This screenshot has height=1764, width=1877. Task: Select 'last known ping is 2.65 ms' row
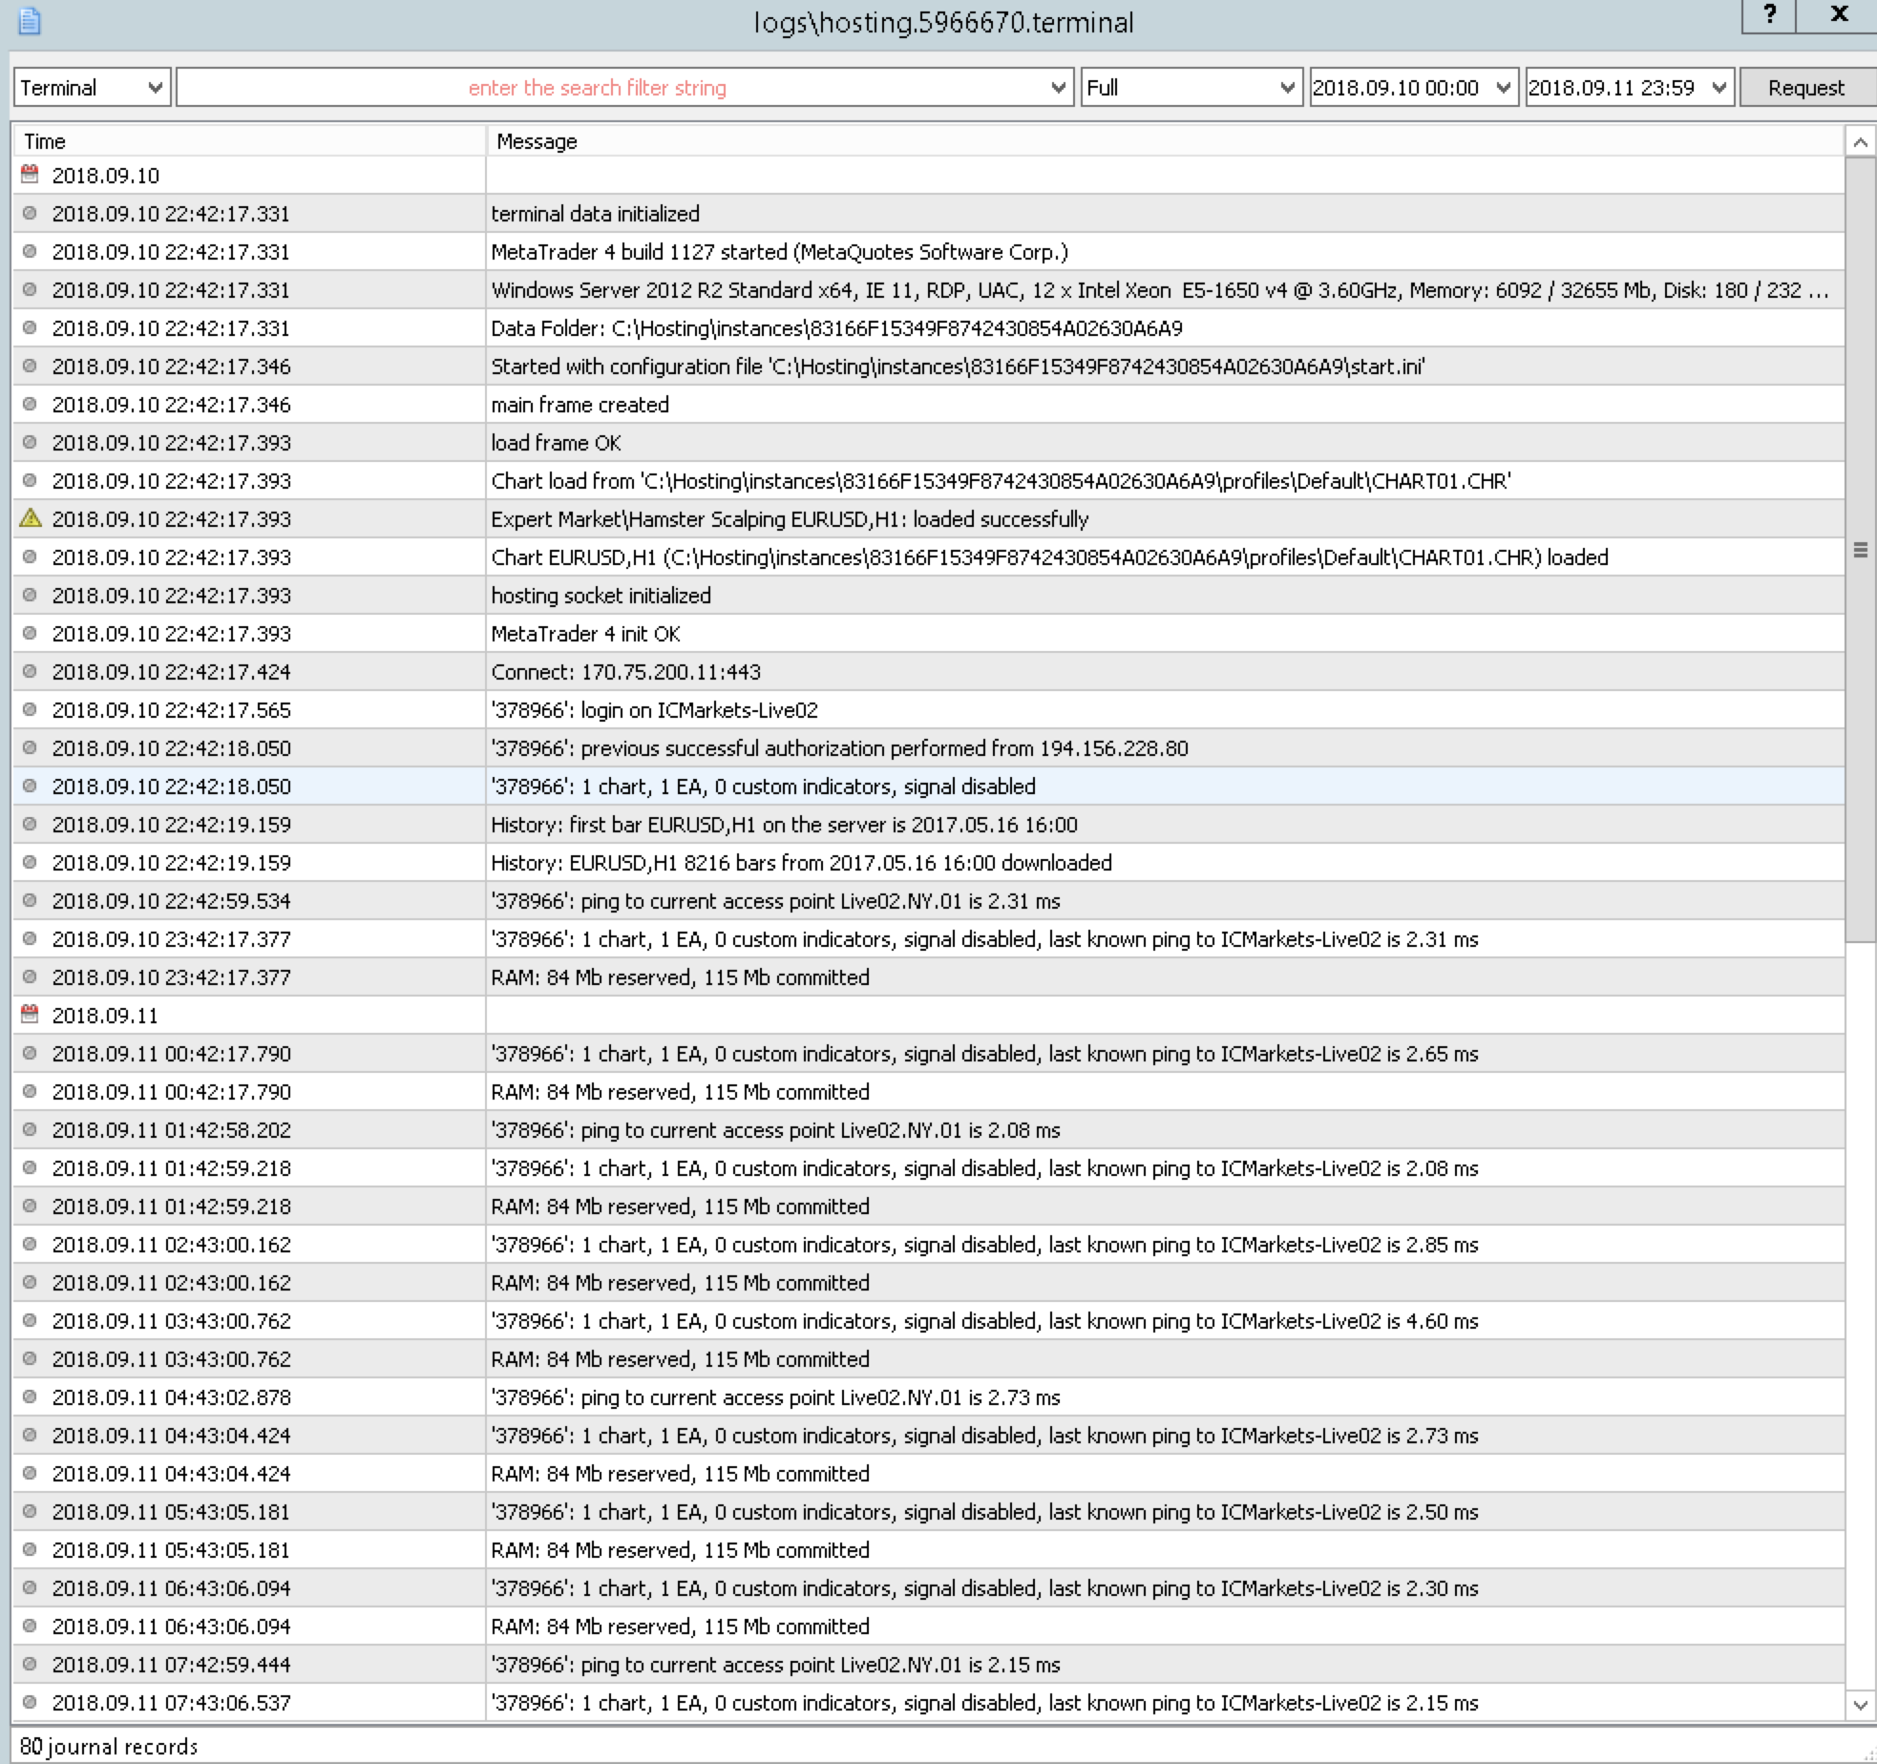click(928, 1053)
